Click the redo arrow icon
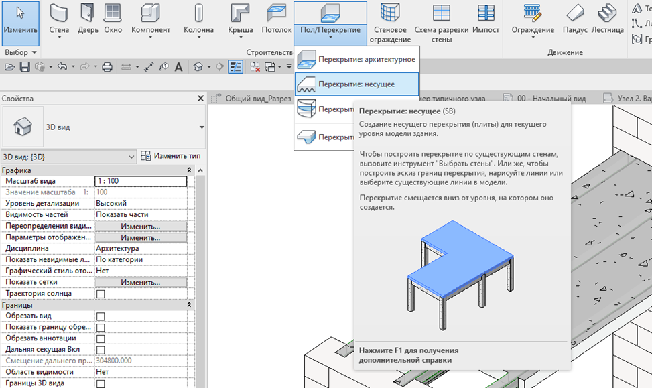The image size is (652, 388). [x=85, y=66]
